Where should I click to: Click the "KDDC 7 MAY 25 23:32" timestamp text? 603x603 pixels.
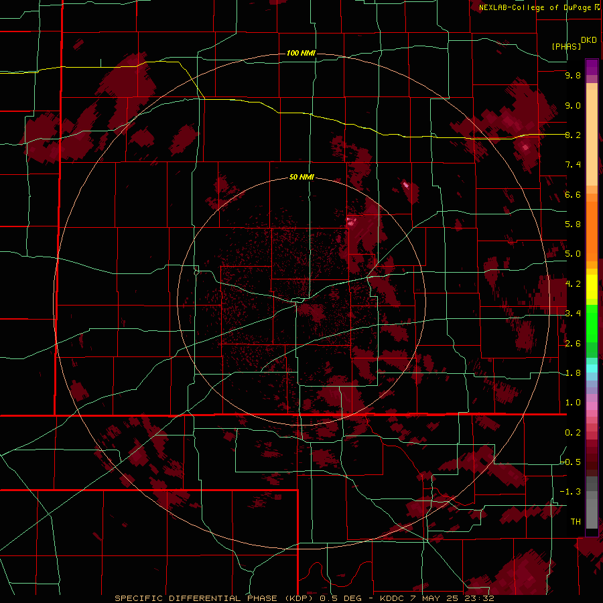point(437,598)
